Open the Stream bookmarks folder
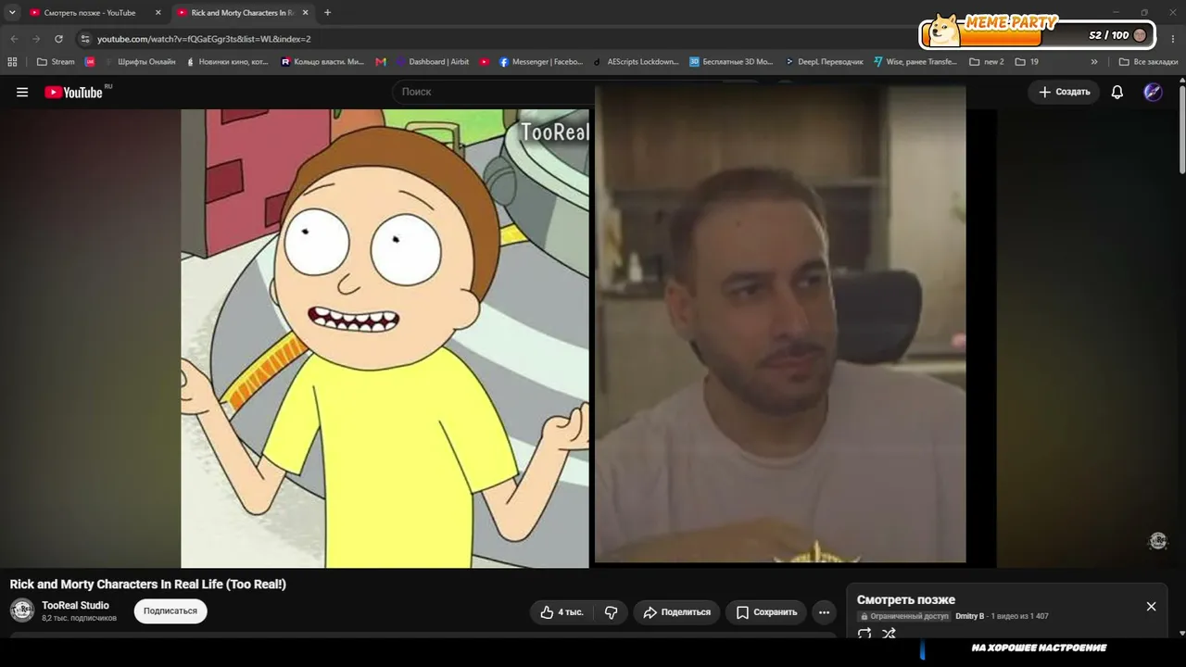1186x667 pixels. (57, 62)
